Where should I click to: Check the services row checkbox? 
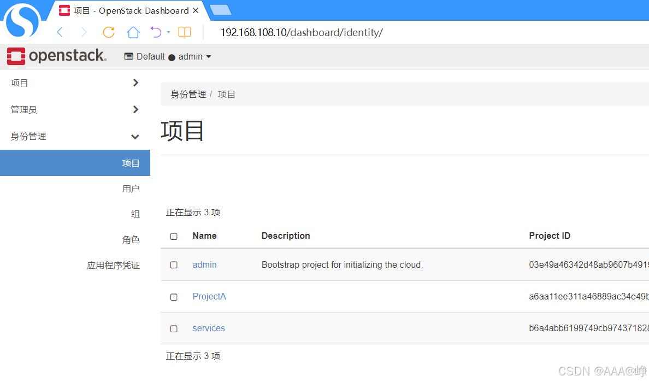click(174, 328)
